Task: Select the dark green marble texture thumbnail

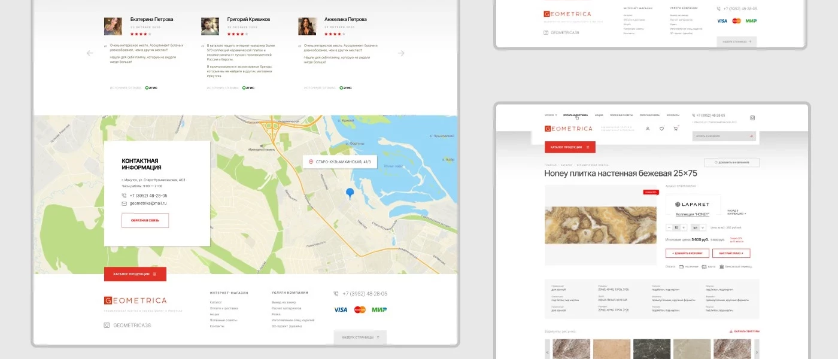Action: click(x=651, y=349)
